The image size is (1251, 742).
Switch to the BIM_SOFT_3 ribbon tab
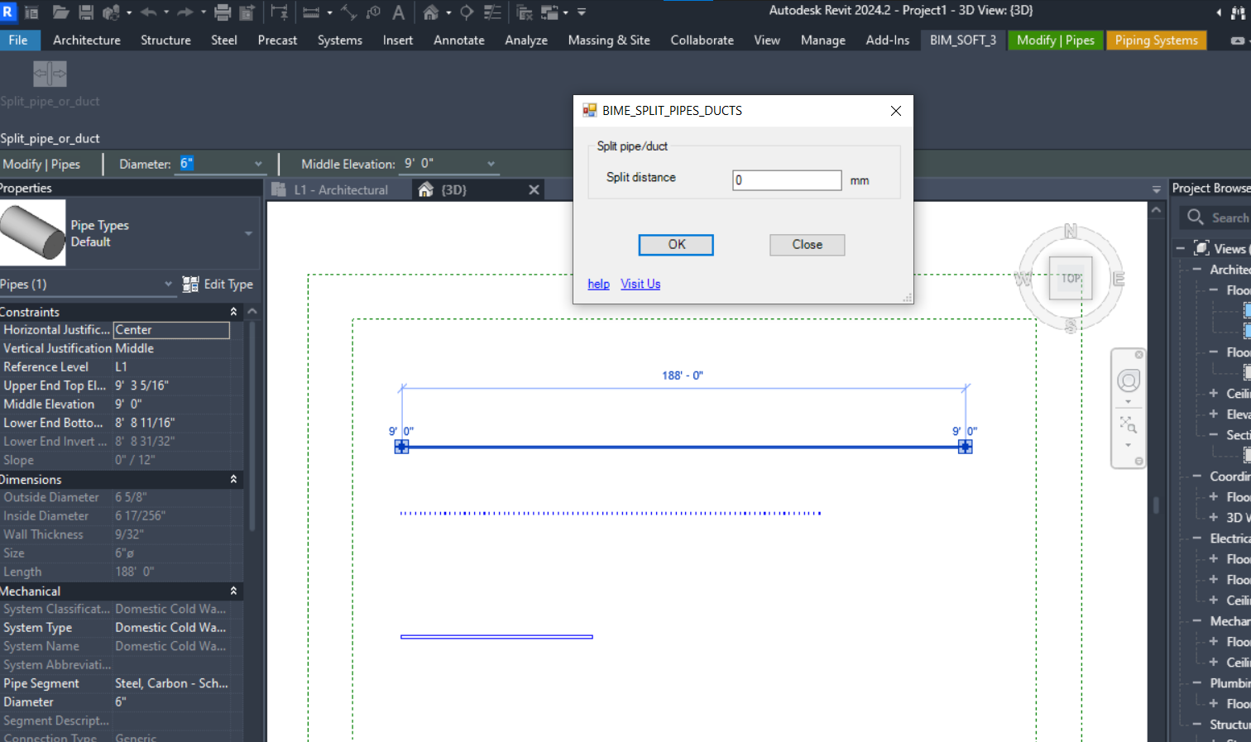[963, 40]
